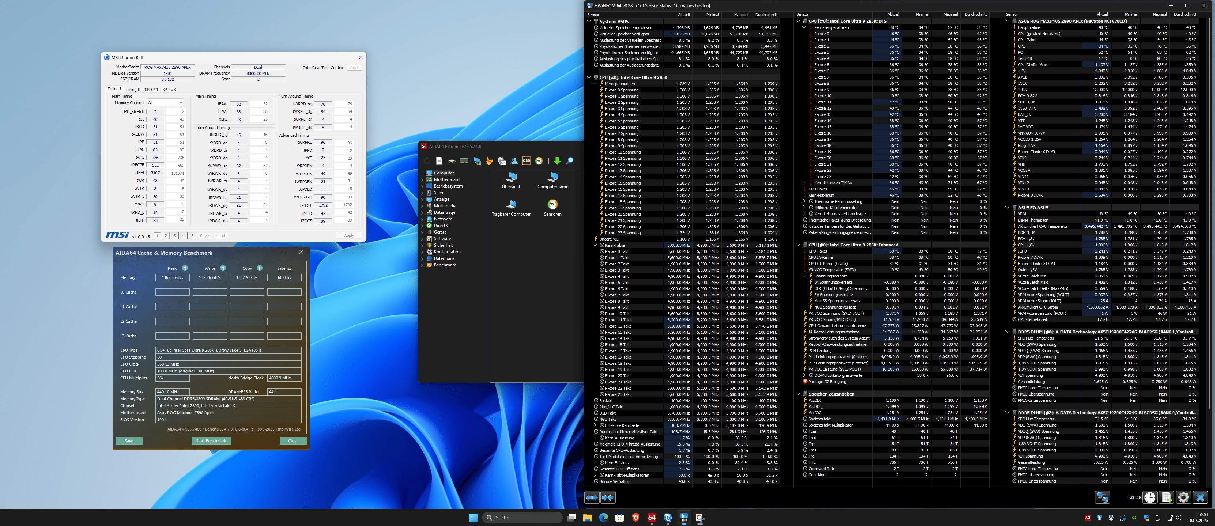Click HWiNFO log file with plus icon
The height and width of the screenshot is (526, 1215).
(x=1166, y=497)
